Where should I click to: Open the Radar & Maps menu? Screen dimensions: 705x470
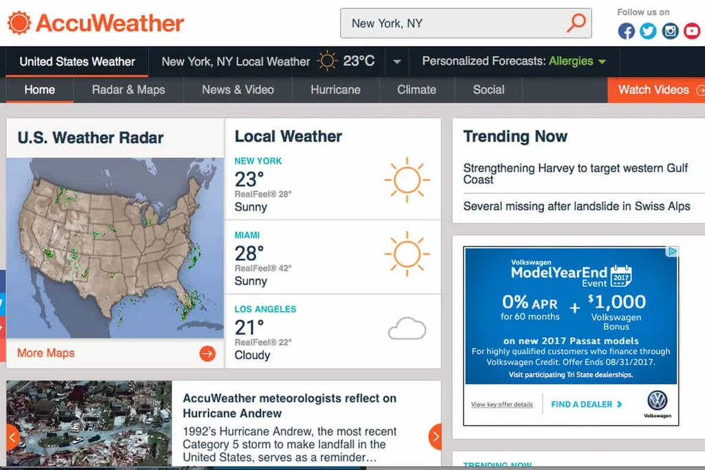tap(129, 90)
